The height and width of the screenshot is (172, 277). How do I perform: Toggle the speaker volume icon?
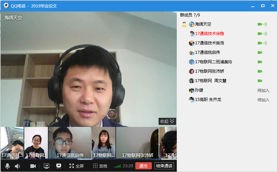pyautogui.click(x=17, y=166)
